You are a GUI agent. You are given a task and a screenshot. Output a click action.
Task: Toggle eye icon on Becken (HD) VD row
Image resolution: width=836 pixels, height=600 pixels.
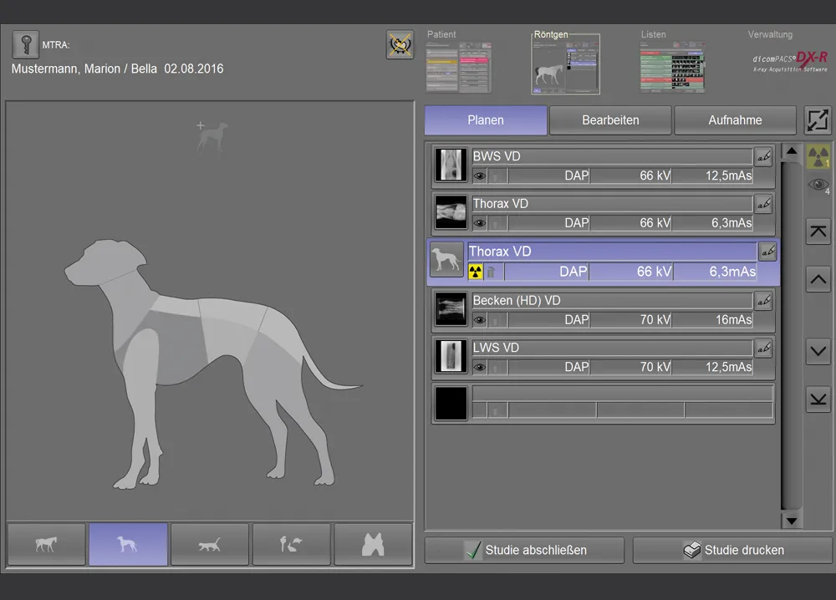click(x=480, y=320)
